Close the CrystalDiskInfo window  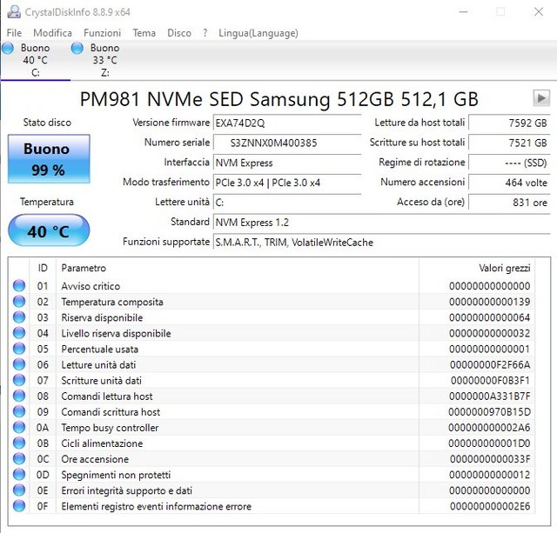[539, 11]
